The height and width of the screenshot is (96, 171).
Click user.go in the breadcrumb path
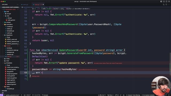click(x=45, y=7)
